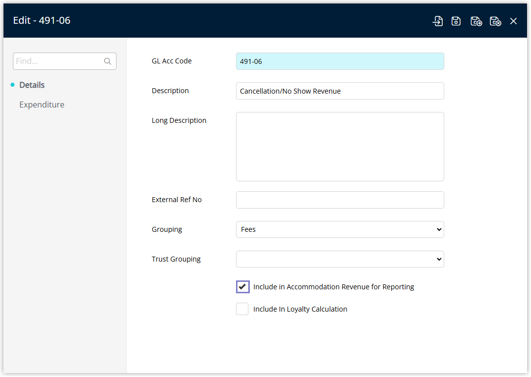Click the magnifier search icon in Find box
This screenshot has height=377, width=531.
click(x=108, y=61)
